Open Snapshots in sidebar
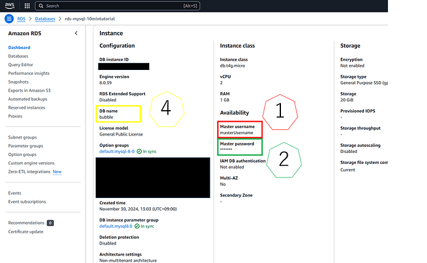This screenshot has height=263, width=427. (18, 82)
